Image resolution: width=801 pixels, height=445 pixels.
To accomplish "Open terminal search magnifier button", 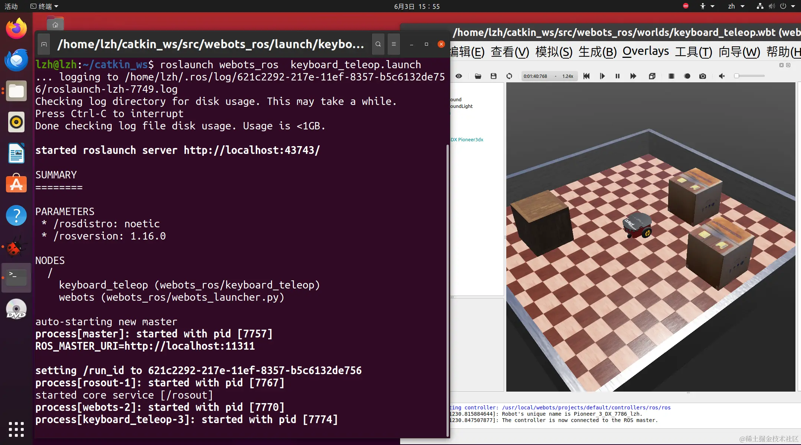I will point(378,44).
